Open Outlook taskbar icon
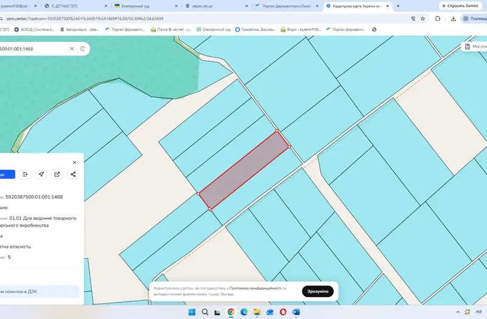This screenshot has height=319, width=487. (x=270, y=312)
